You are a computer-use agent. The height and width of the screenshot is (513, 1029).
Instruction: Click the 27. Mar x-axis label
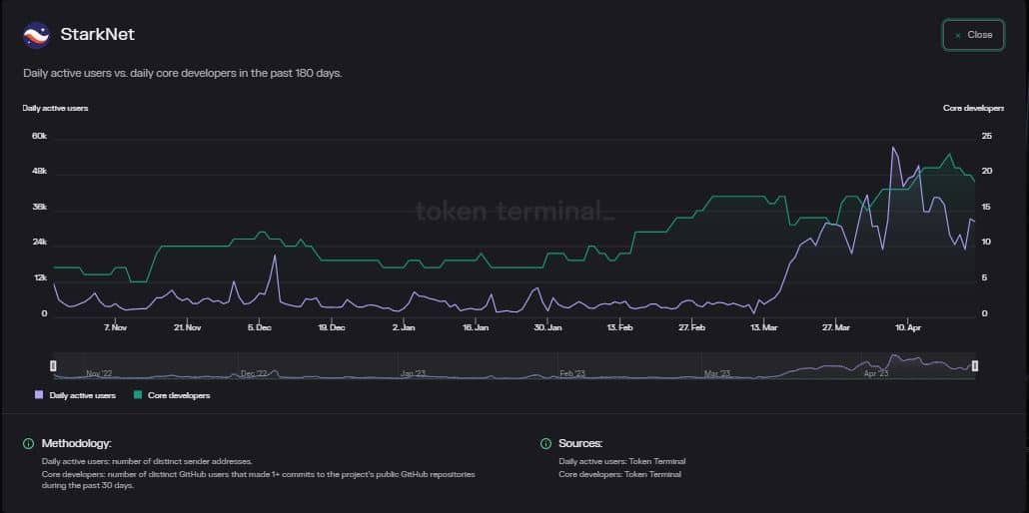(835, 326)
